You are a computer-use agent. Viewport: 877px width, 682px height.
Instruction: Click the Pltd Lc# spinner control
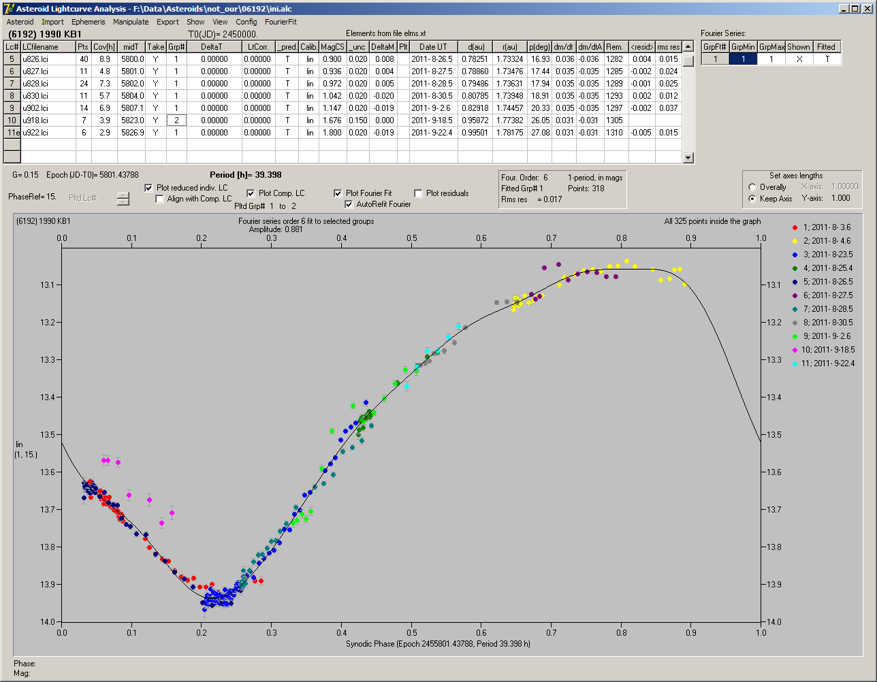pyautogui.click(x=123, y=198)
